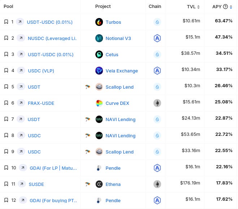The image size is (238, 209).
Task: Open the SUSDE pool link
Action: tap(36, 184)
